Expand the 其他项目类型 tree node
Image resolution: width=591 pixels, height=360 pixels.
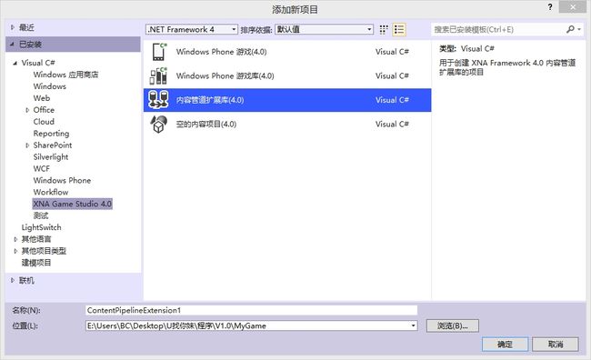point(15,251)
